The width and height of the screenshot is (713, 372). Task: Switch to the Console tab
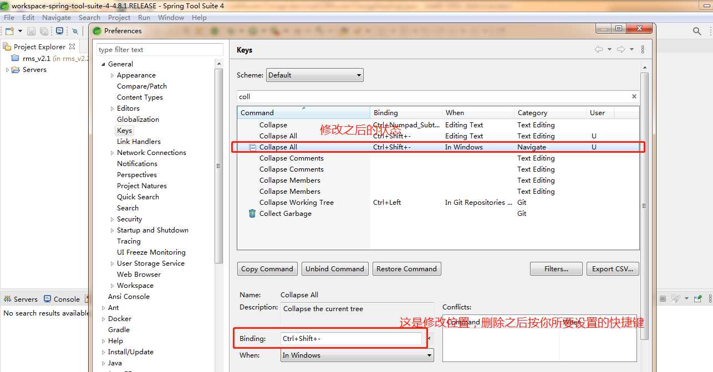pos(62,299)
